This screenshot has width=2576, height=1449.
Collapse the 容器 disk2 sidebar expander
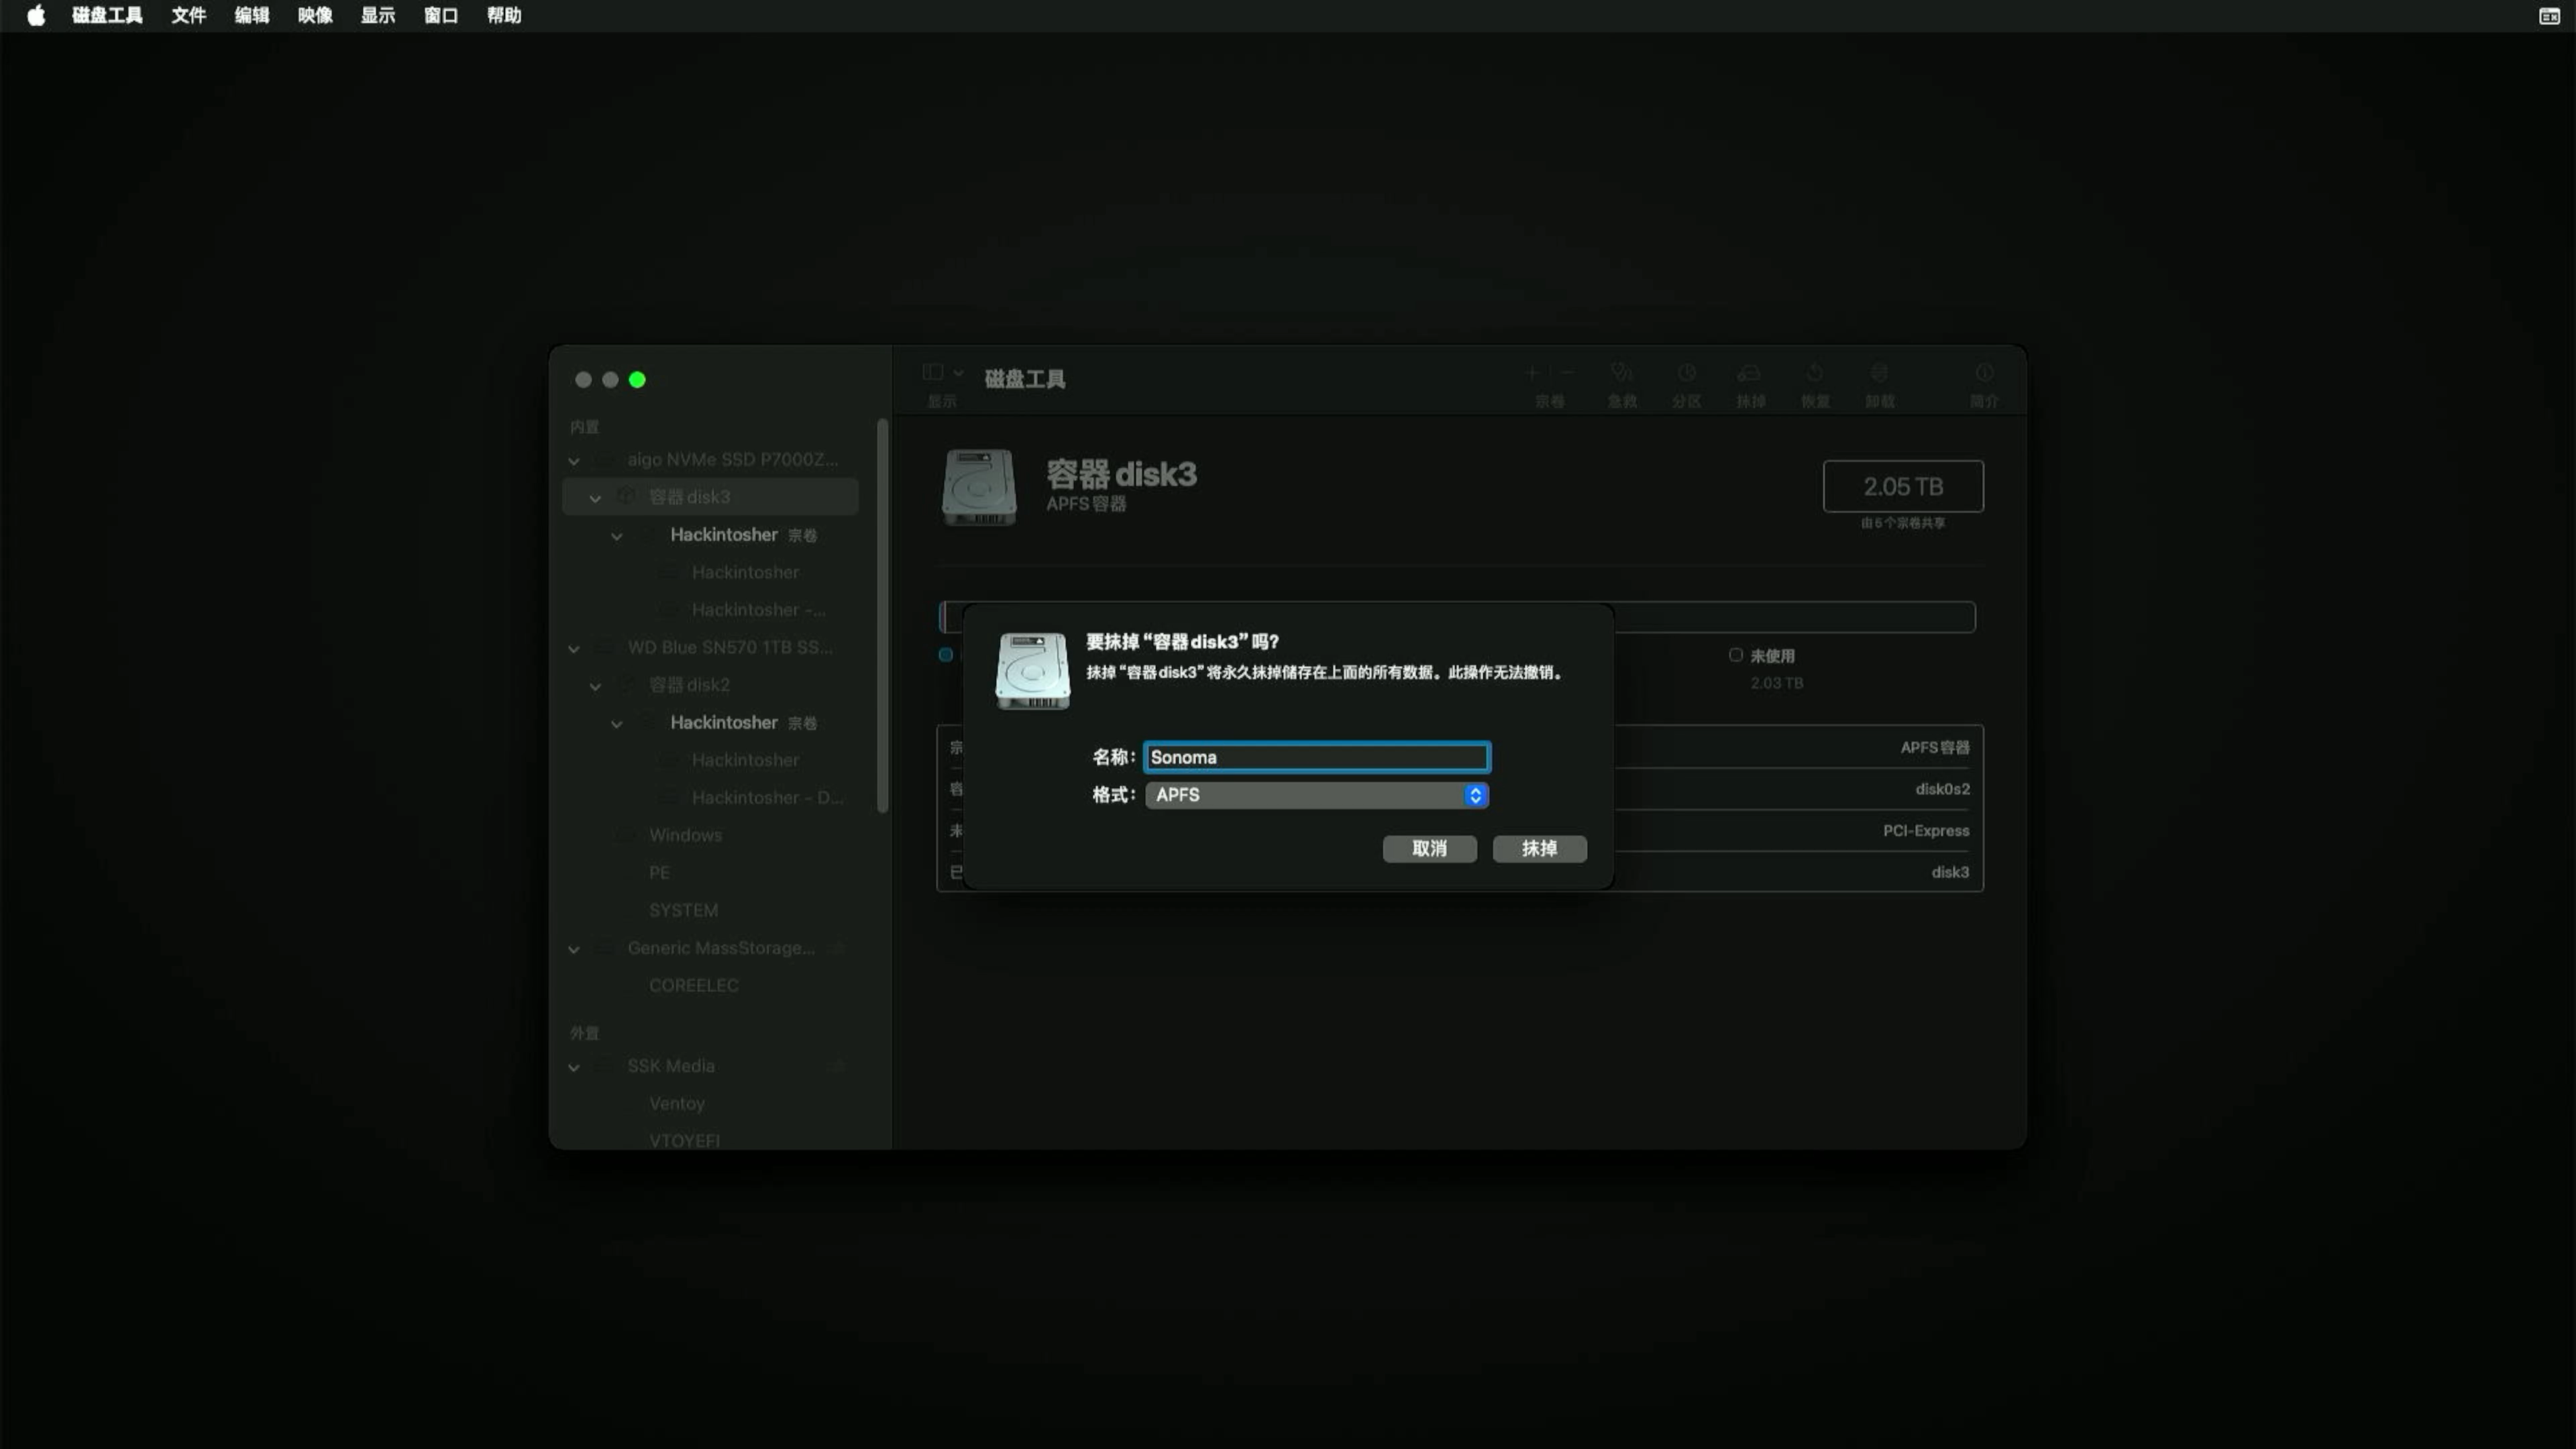click(x=595, y=686)
